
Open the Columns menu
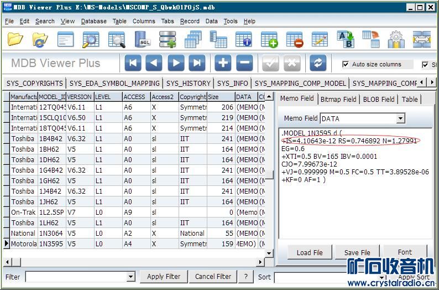(144, 21)
